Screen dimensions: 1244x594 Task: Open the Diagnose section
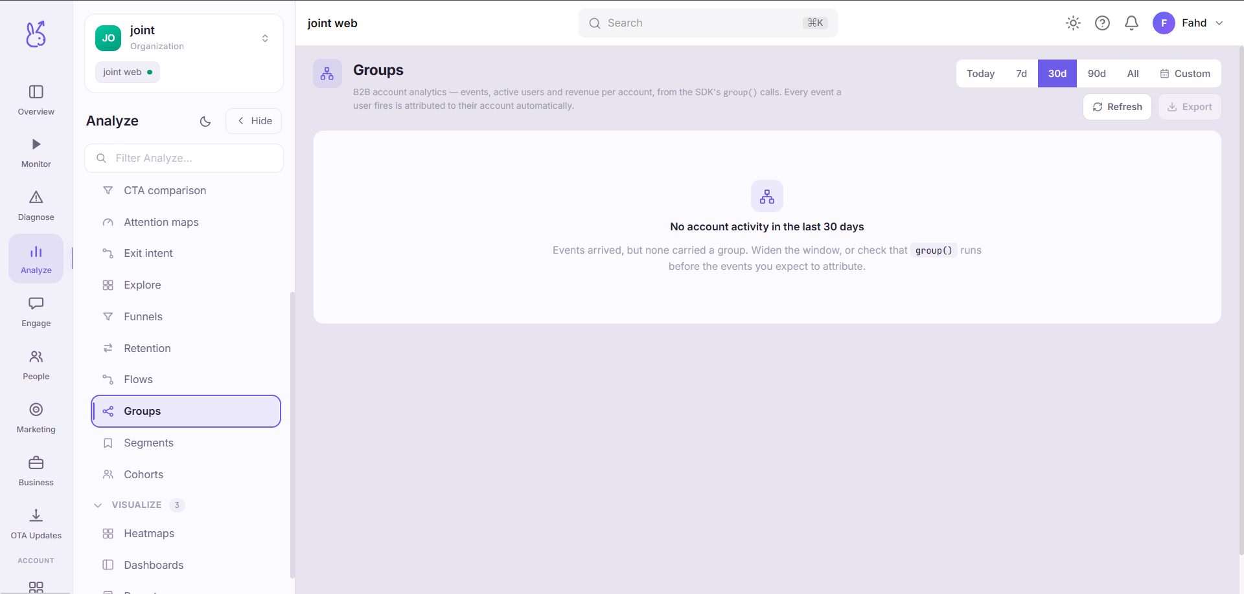pos(36,206)
